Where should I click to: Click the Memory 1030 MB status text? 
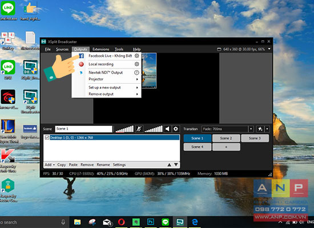point(213,174)
